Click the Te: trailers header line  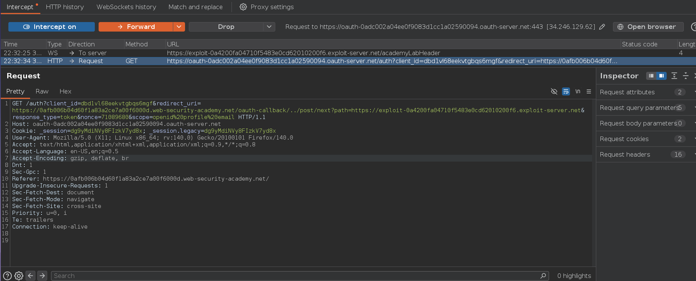coord(33,220)
